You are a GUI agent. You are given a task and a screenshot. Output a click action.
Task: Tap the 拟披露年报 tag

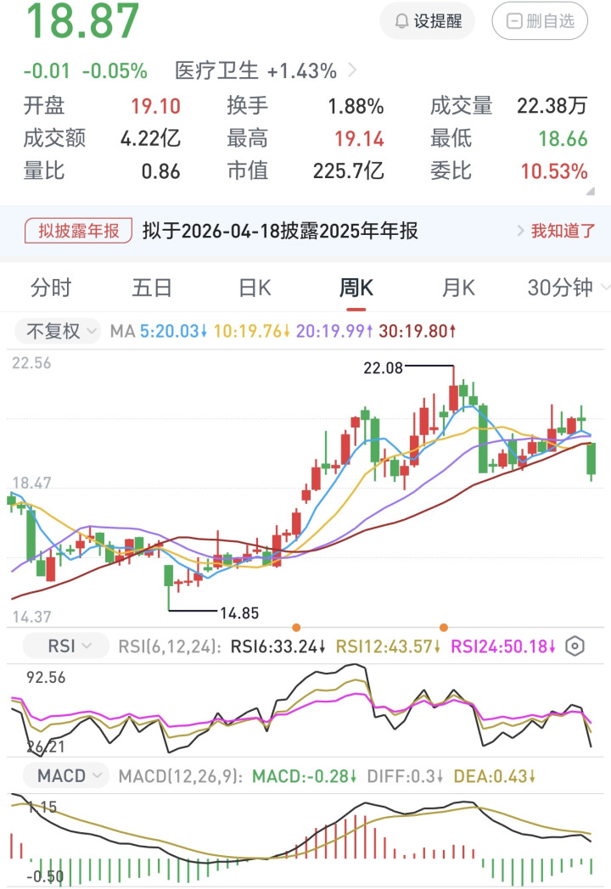(x=79, y=230)
